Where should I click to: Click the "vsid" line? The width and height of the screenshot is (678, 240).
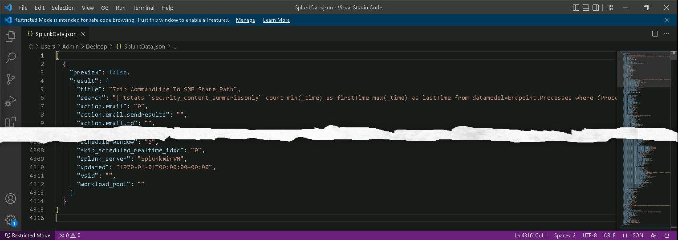click(96, 175)
